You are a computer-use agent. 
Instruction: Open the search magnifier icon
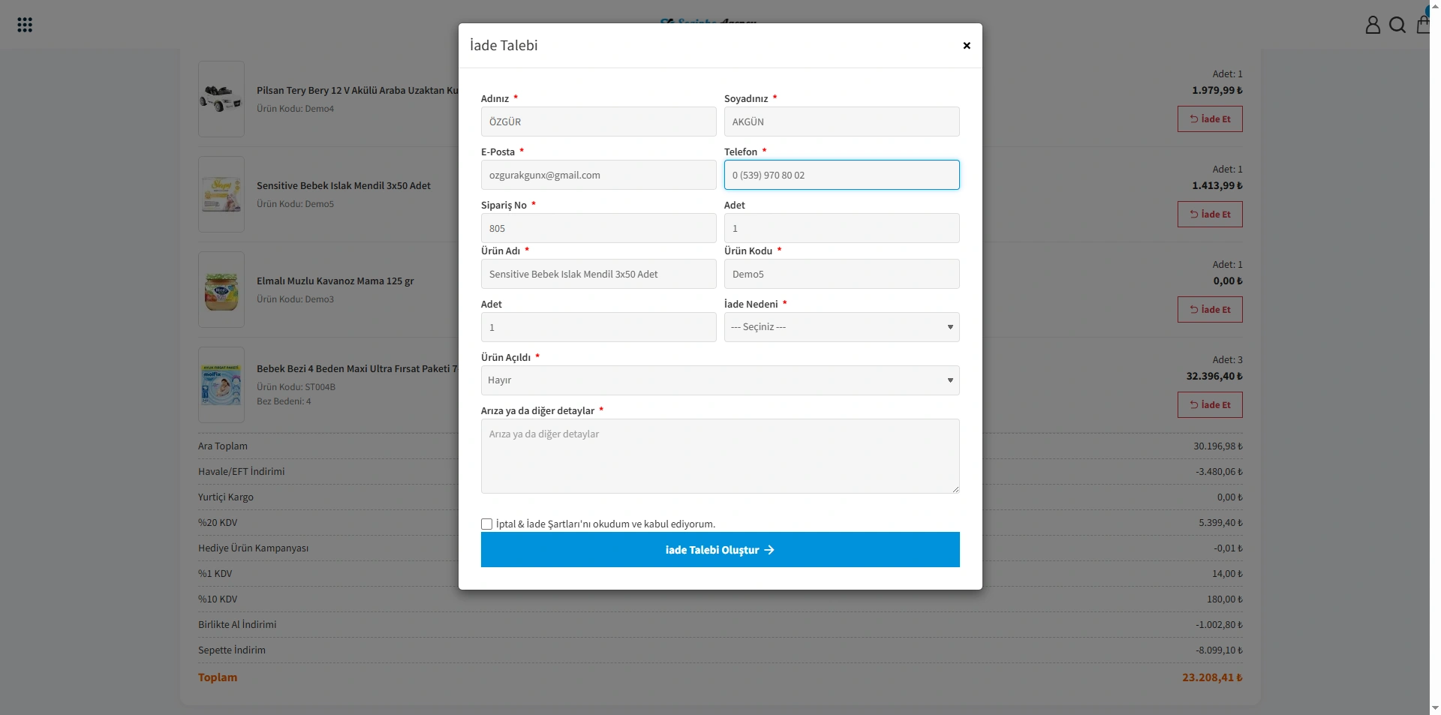1397,25
